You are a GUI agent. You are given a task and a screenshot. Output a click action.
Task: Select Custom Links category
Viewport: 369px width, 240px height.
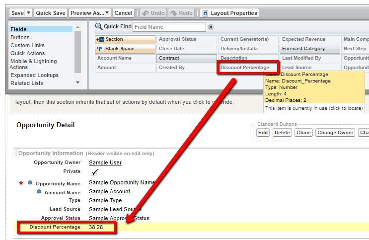27,45
